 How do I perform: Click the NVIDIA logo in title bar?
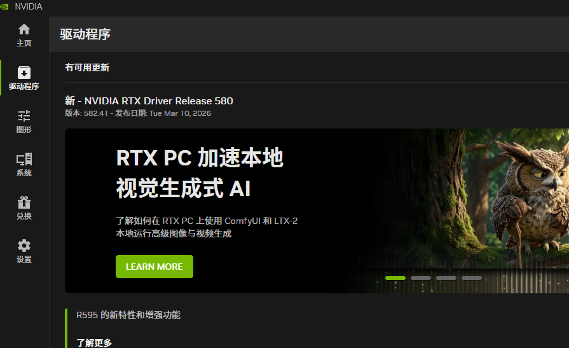[x=5, y=7]
